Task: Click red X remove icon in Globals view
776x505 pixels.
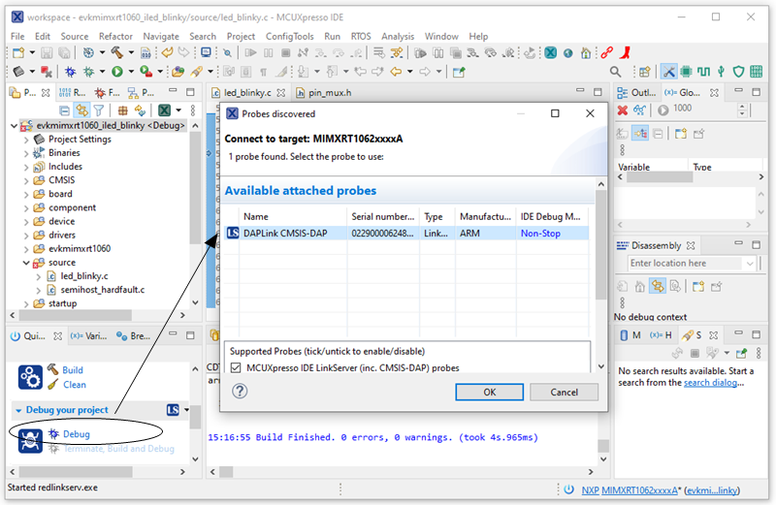Action: click(623, 110)
